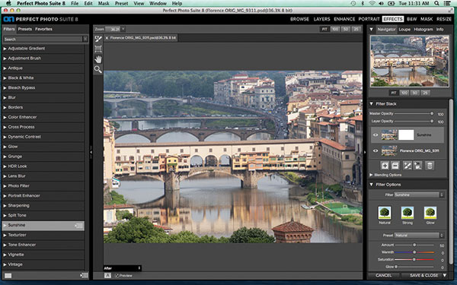Viewport: 457px width, 285px height.
Task: Hide the Sunshine filter layer
Action: click(x=376, y=135)
